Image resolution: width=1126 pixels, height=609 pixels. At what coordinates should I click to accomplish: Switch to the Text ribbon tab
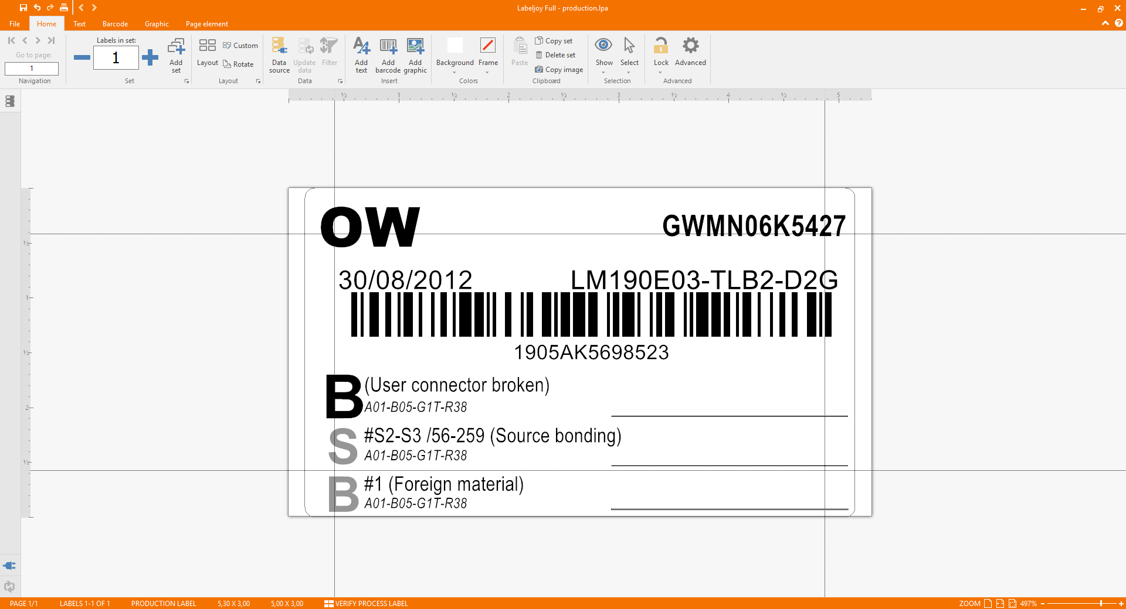[80, 24]
